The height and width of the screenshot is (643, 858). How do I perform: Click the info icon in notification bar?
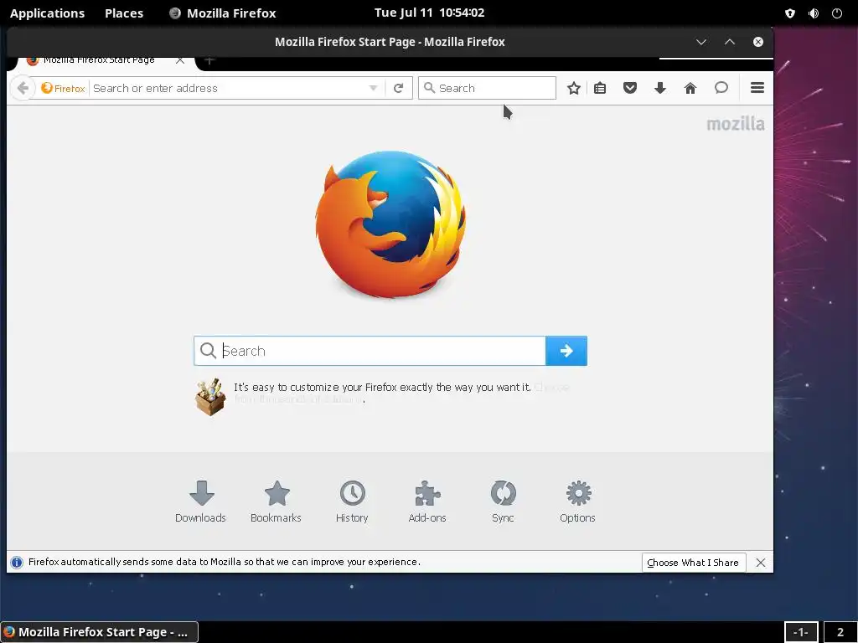click(17, 562)
